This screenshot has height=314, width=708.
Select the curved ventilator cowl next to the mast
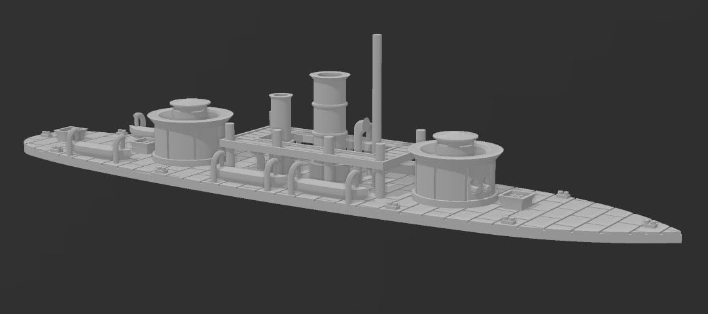coord(362,133)
